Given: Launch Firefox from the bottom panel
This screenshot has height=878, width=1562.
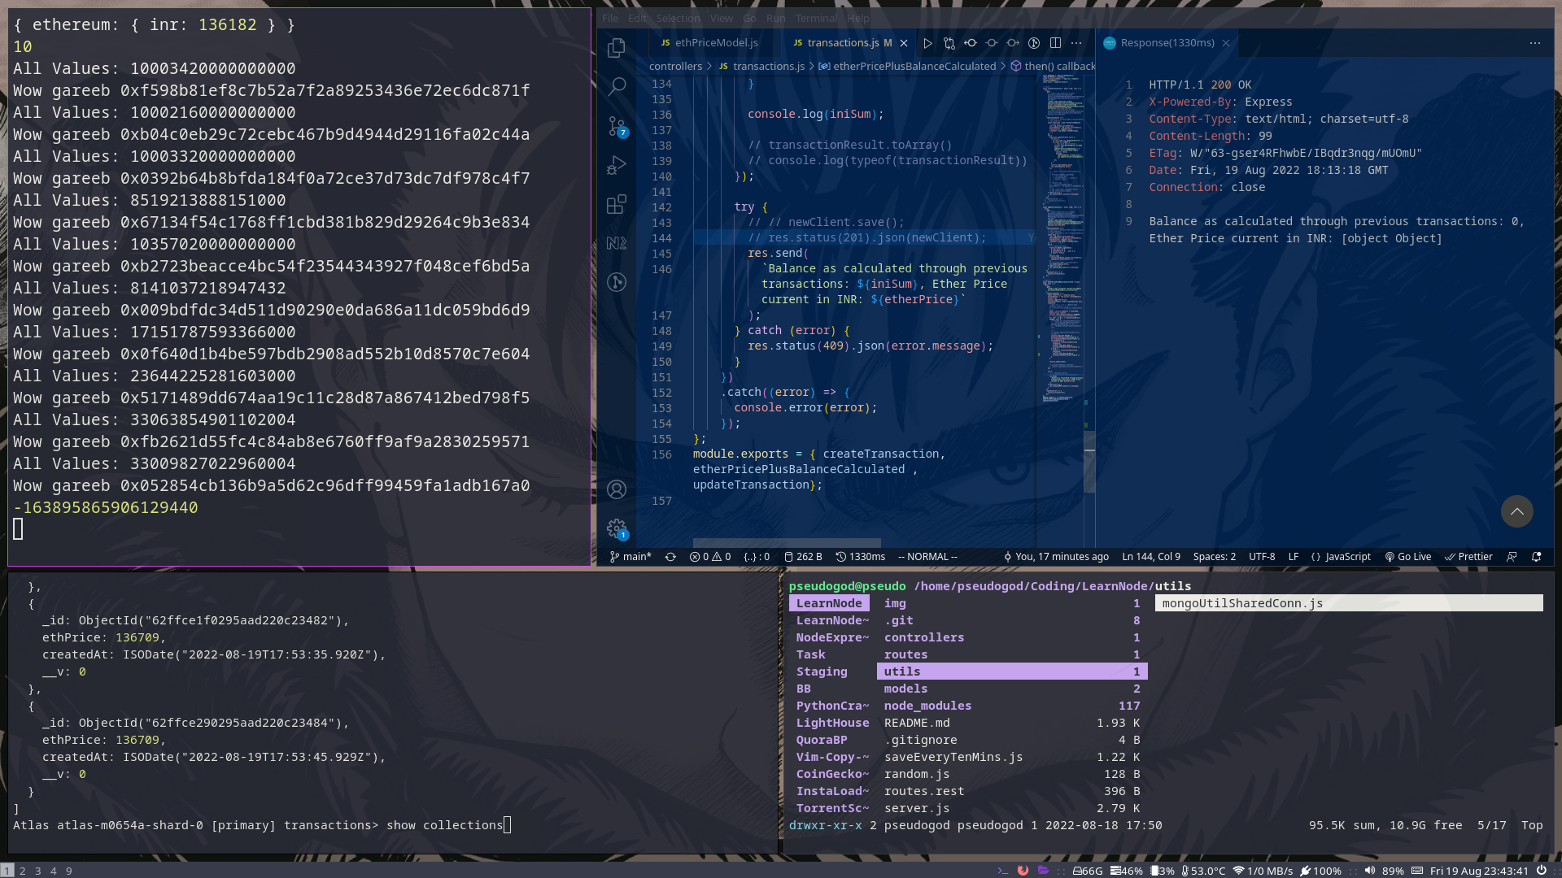Looking at the screenshot, I should [1023, 871].
